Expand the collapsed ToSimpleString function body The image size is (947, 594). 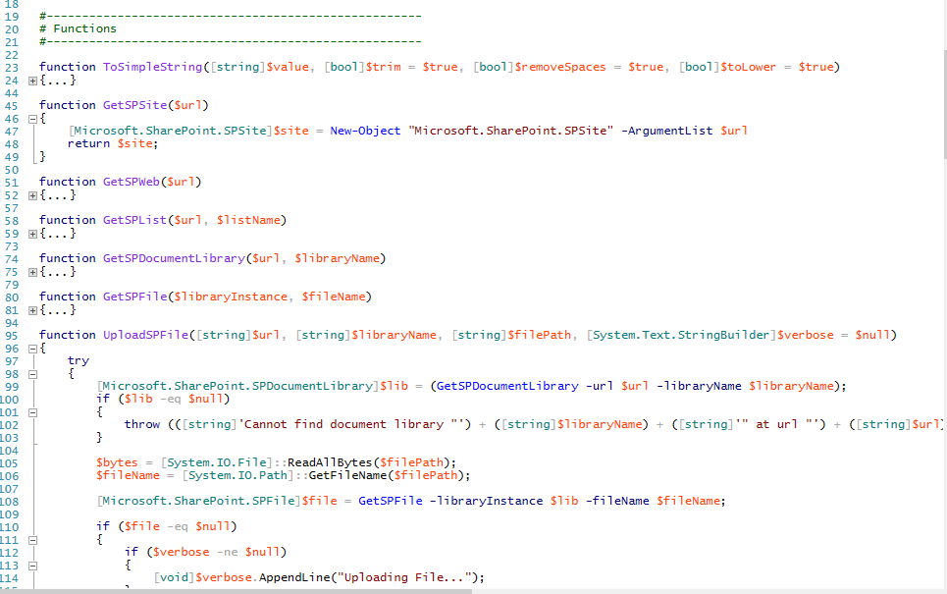coord(32,81)
